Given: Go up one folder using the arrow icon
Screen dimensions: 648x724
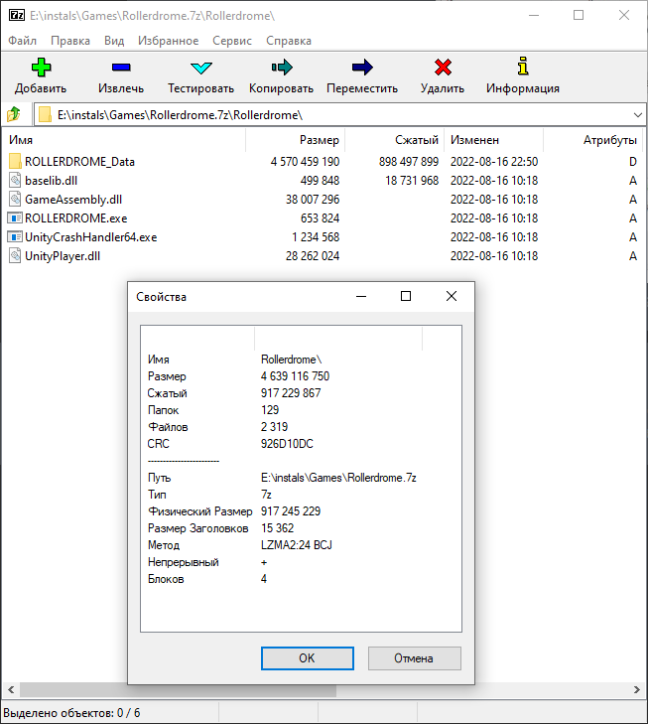Looking at the screenshot, I should point(15,114).
